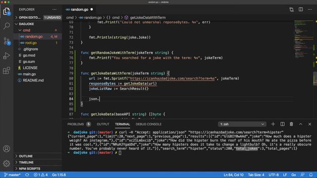Click line number 79 in gutter
317x178 pixels.
pos(71,73)
